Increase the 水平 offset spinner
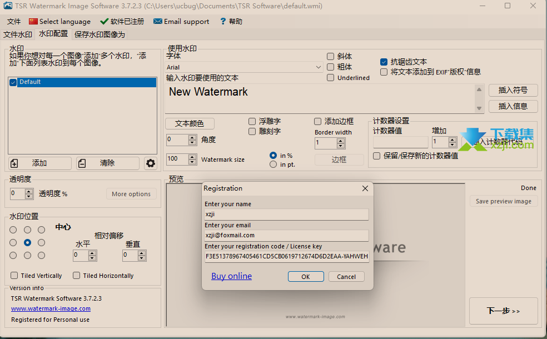 (92, 253)
